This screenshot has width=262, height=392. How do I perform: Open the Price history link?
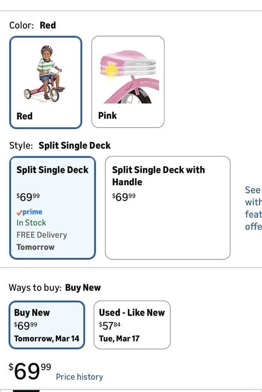coord(80,377)
